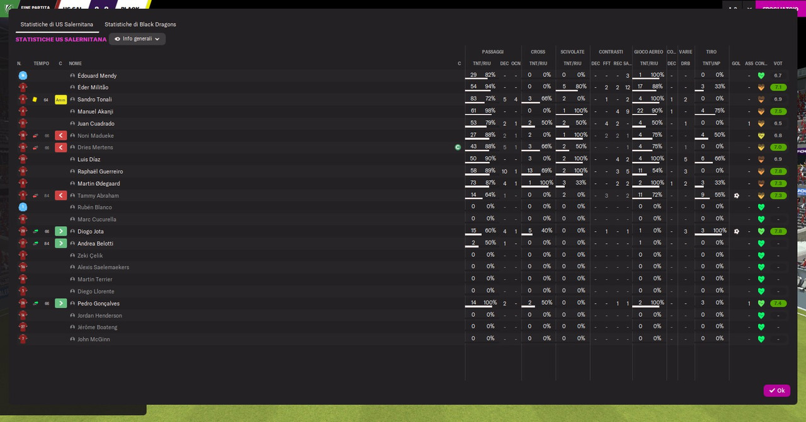Click Tammy Abraham's goal ball icon
This screenshot has width=806, height=422.
click(736, 195)
